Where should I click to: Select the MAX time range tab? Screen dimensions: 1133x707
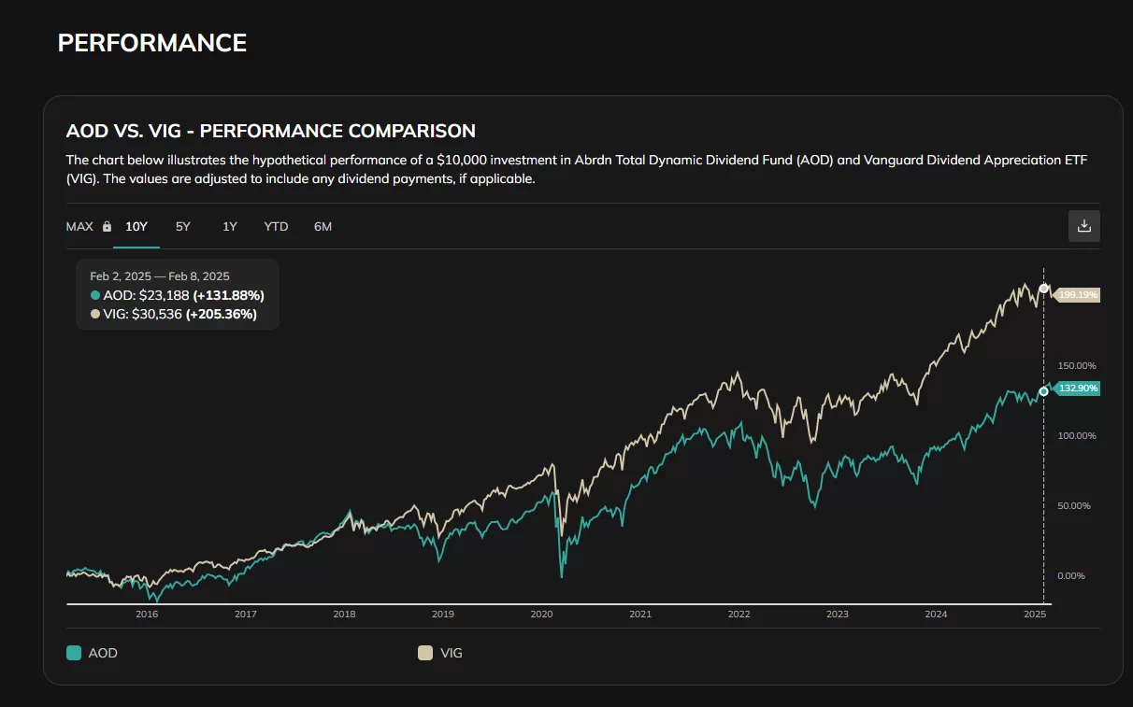click(79, 227)
